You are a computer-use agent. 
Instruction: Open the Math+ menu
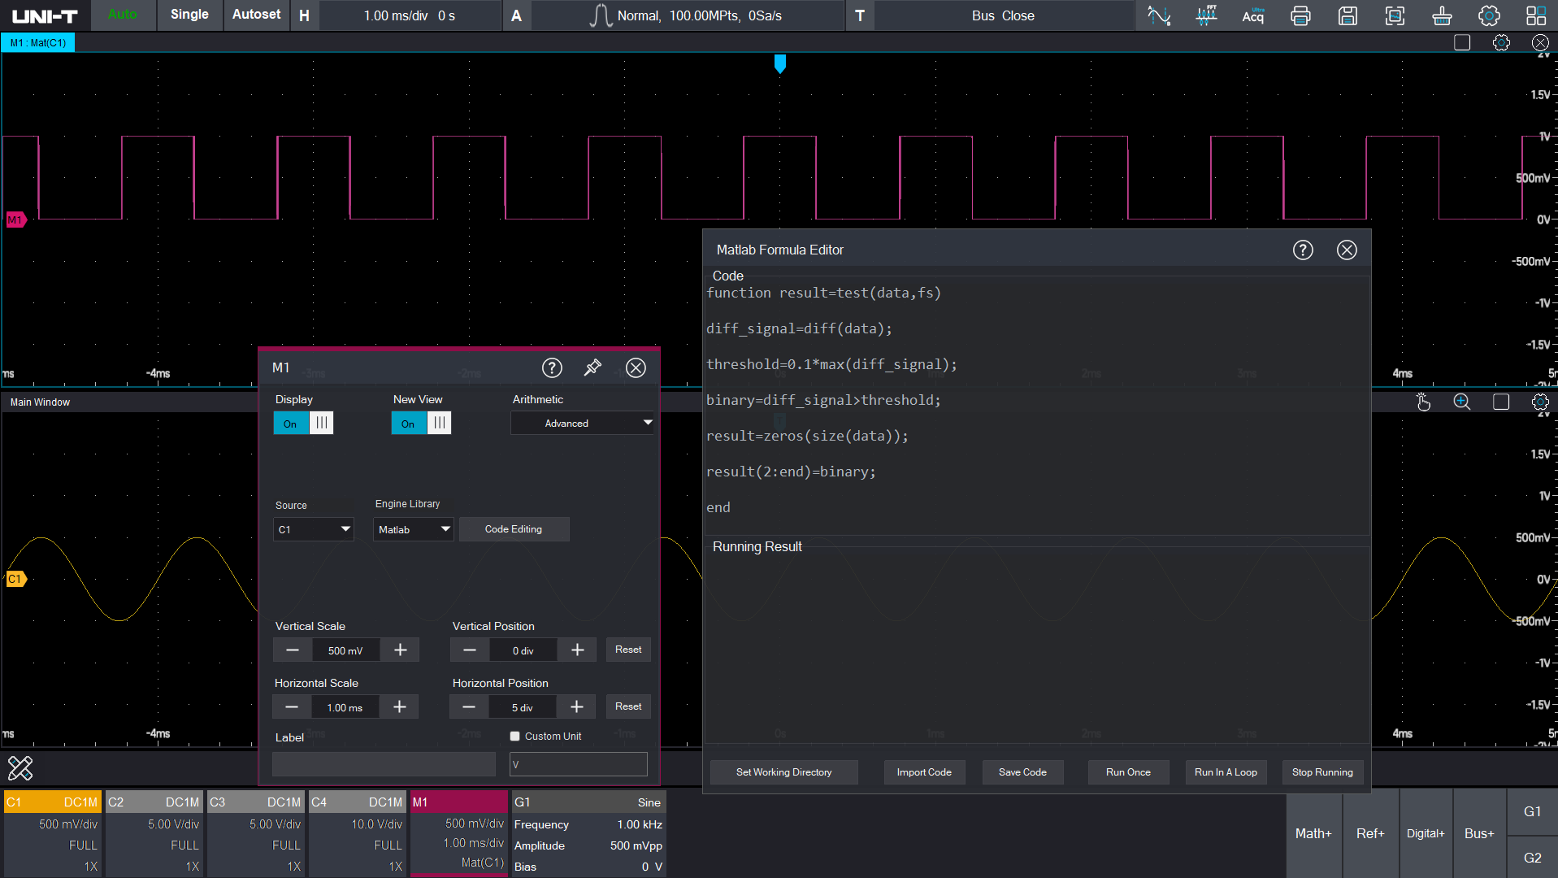click(1313, 833)
